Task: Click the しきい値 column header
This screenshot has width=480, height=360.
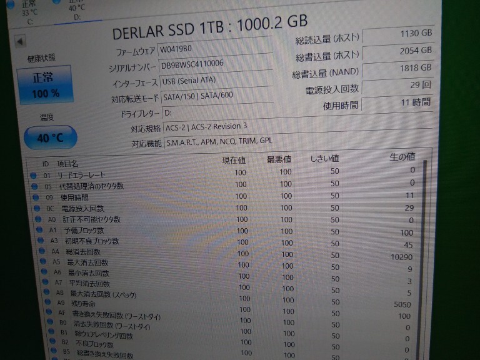Action: coord(324,159)
